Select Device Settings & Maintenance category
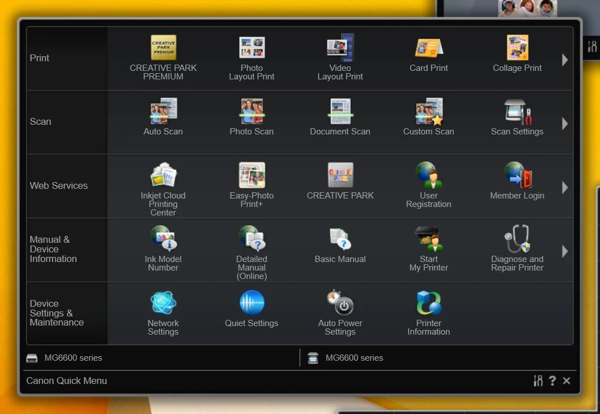 tap(67, 313)
